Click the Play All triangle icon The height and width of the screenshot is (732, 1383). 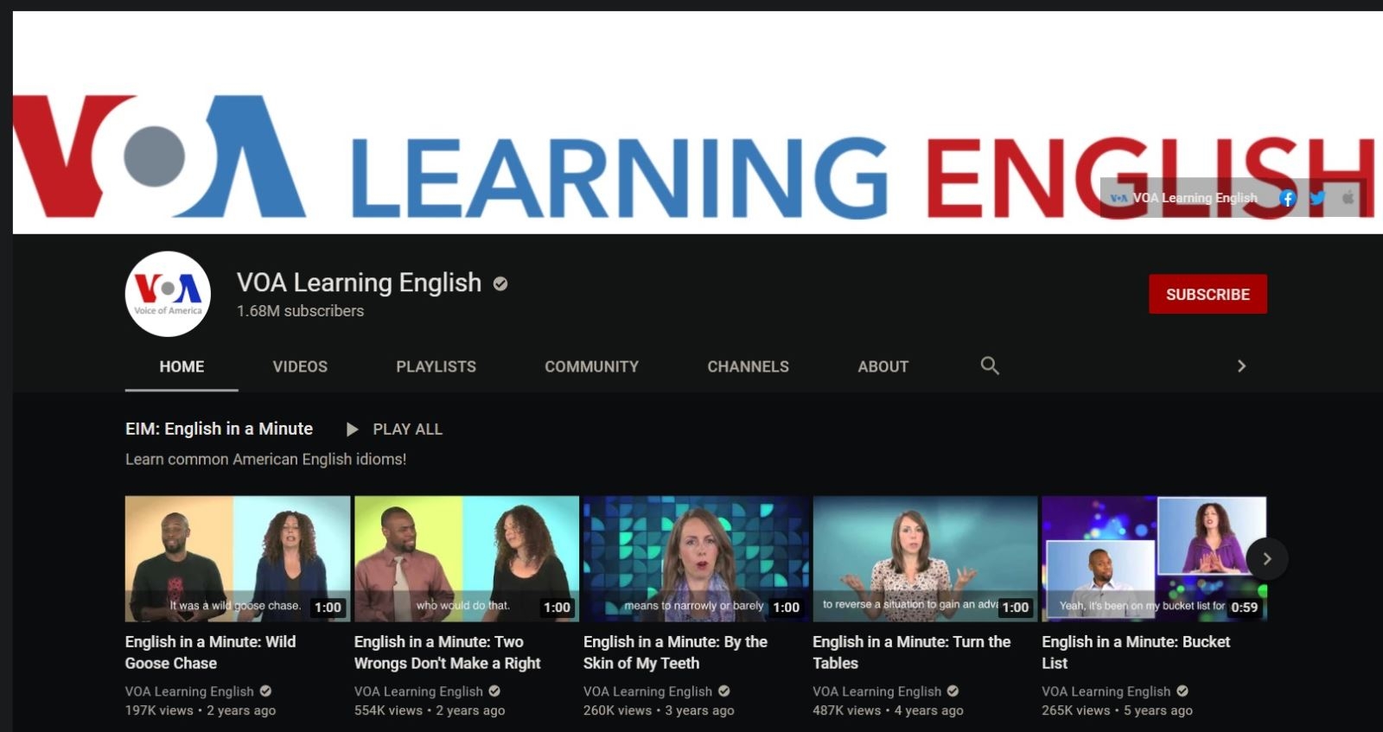(352, 430)
